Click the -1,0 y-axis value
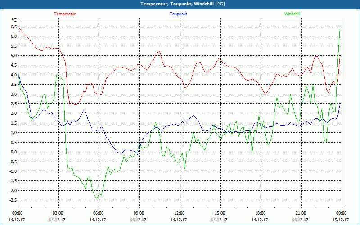 [13, 171]
